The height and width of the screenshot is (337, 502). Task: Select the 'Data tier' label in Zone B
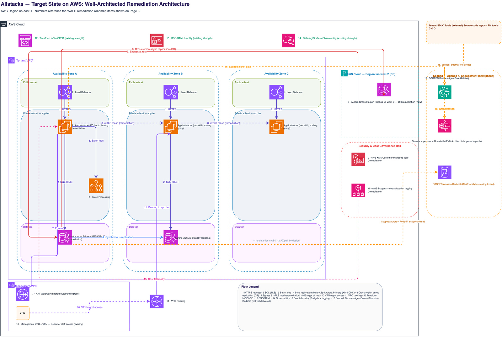(x=133, y=227)
